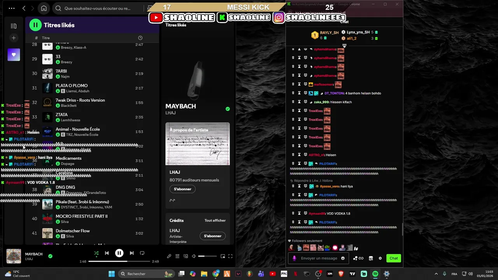The image size is (498, 280).
Task: Open Task View icon in taskbar
Action: (x=181, y=274)
